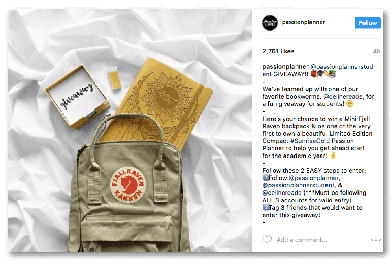Click the passionplanner name at caption start

tap(285, 67)
